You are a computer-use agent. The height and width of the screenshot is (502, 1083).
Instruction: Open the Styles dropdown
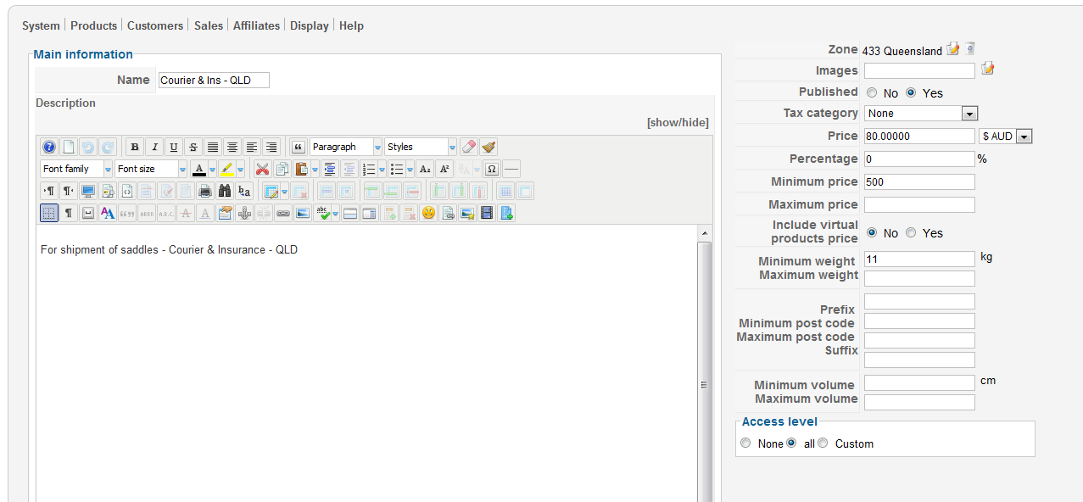tap(421, 147)
